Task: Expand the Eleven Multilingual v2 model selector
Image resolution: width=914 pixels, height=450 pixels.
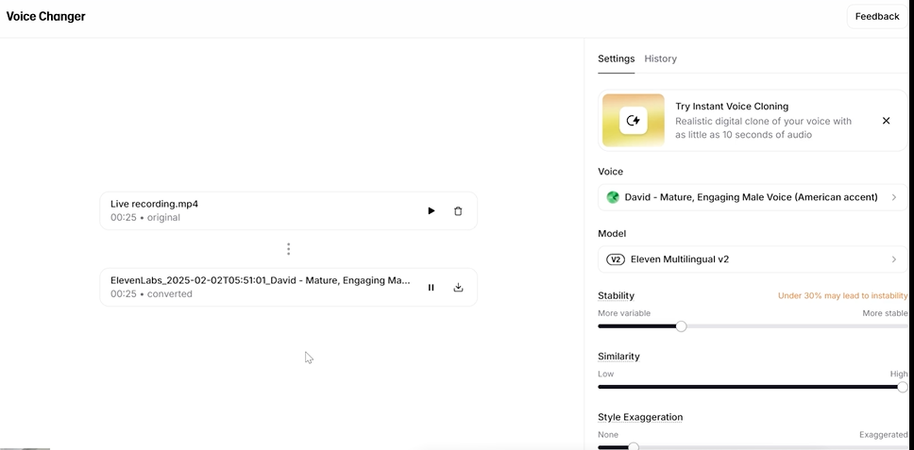Action: [752, 259]
